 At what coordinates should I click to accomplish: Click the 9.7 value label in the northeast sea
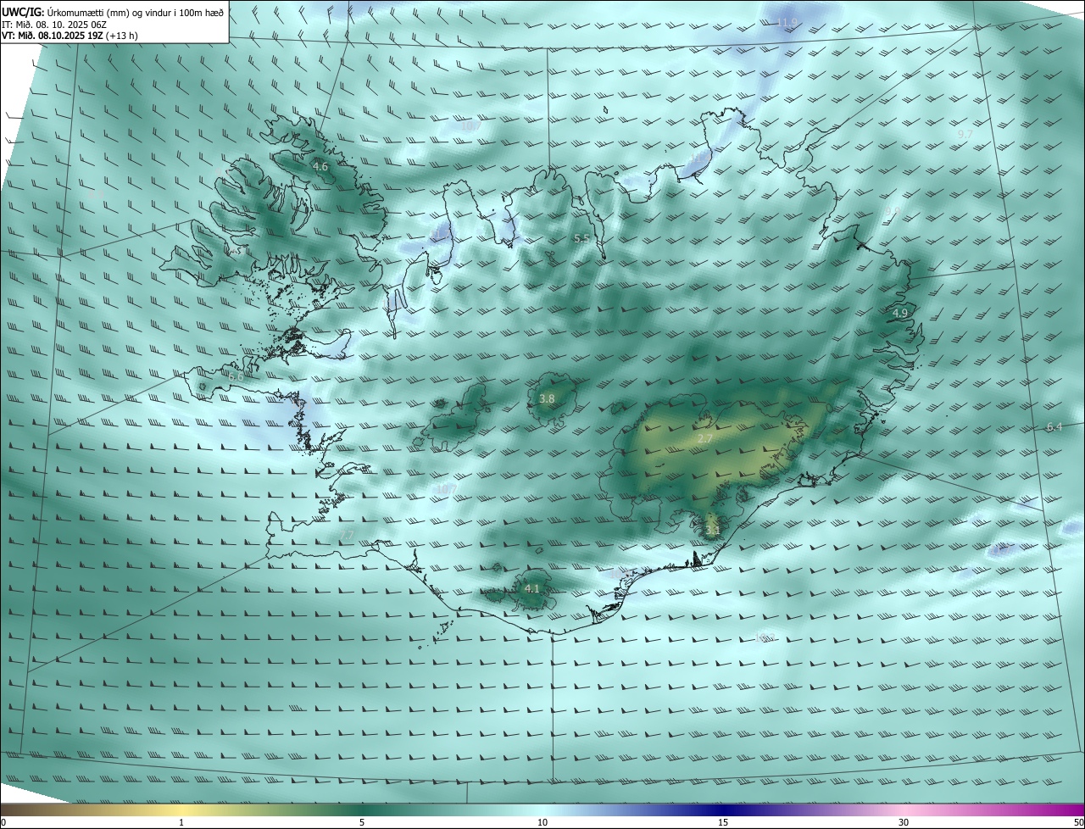point(965,135)
